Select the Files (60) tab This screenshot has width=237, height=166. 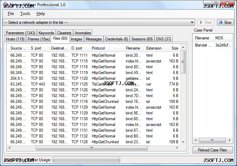(60, 38)
